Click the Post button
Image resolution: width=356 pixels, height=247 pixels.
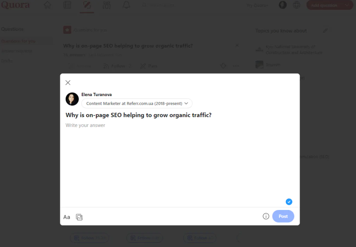tap(283, 216)
